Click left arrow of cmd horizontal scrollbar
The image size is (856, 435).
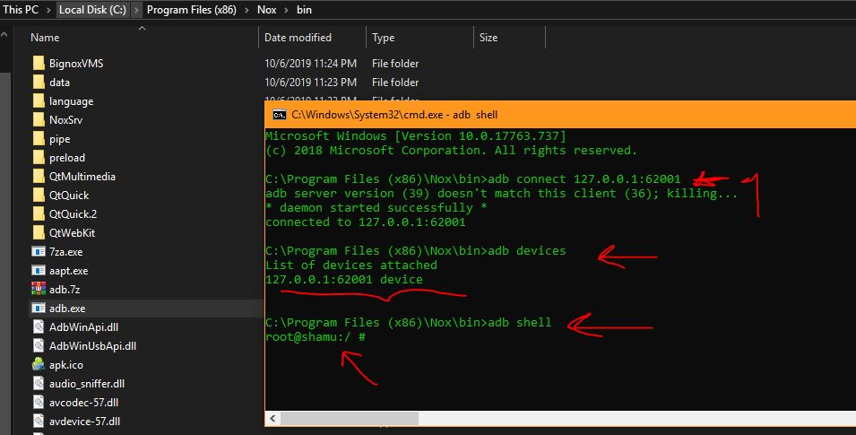click(272, 419)
